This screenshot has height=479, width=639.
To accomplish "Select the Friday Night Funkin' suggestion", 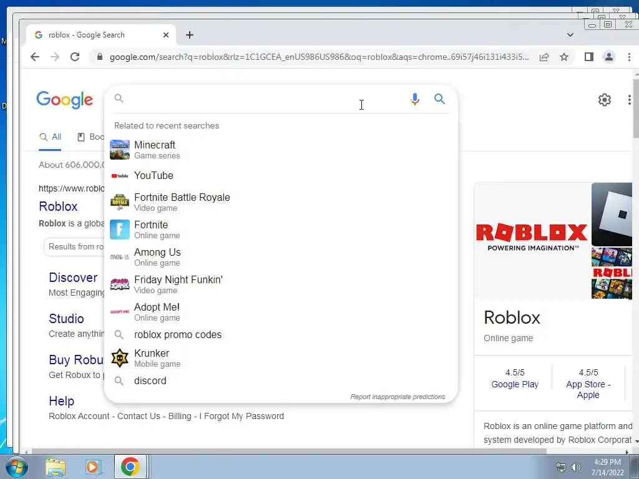I will click(281, 284).
